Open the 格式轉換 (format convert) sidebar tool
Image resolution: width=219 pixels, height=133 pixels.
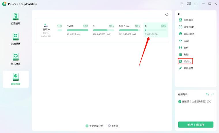coord(16,59)
